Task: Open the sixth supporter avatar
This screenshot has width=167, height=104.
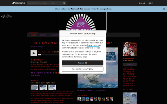Action: (x=99, y=99)
